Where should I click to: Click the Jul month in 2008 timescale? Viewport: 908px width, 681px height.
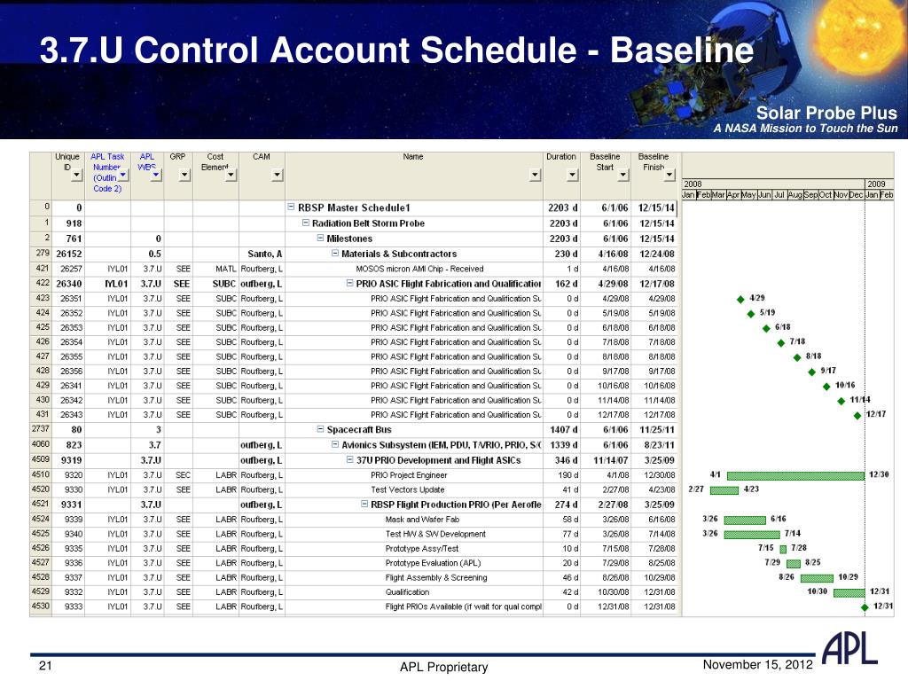pos(779,194)
